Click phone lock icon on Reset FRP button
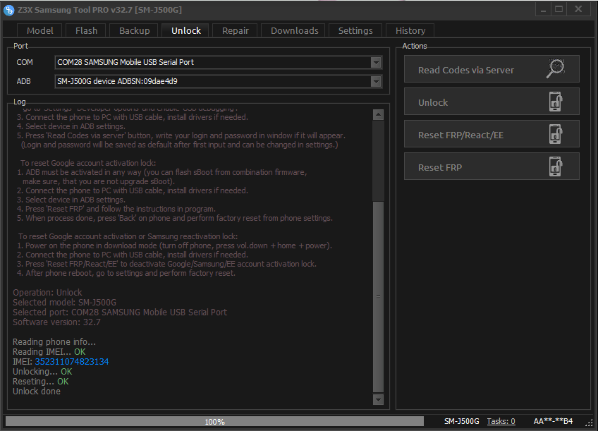This screenshot has height=431, width=598. (x=556, y=166)
